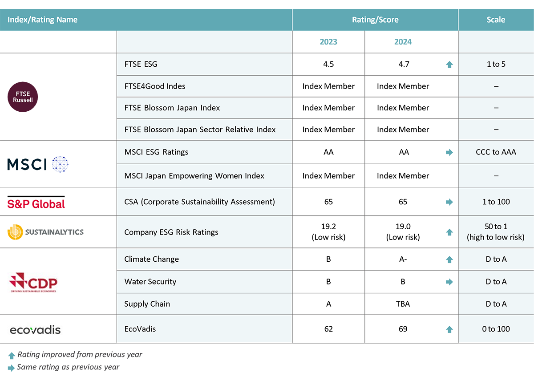Viewport: 534px width, 381px height.
Task: Select 2024 'Index Member' for FTSE4Good Indes
Action: point(403,86)
